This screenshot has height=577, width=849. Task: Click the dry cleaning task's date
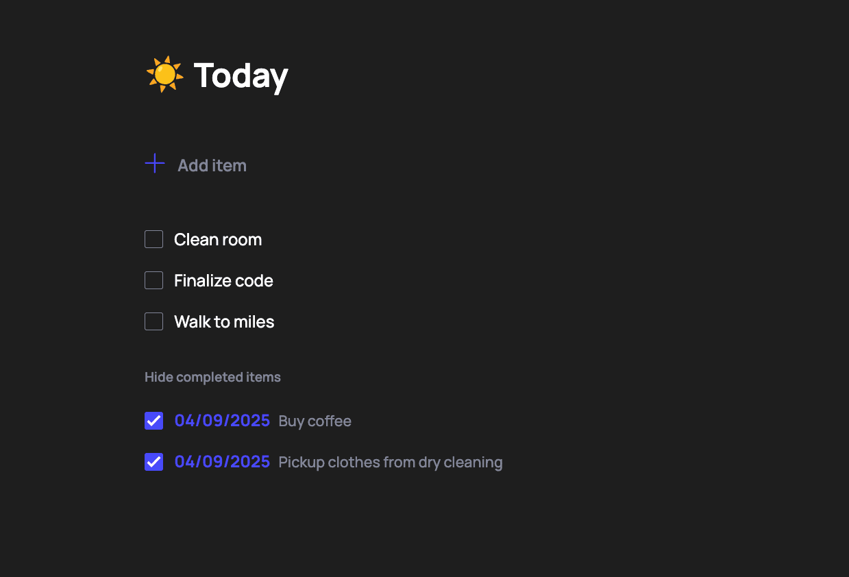tap(222, 462)
